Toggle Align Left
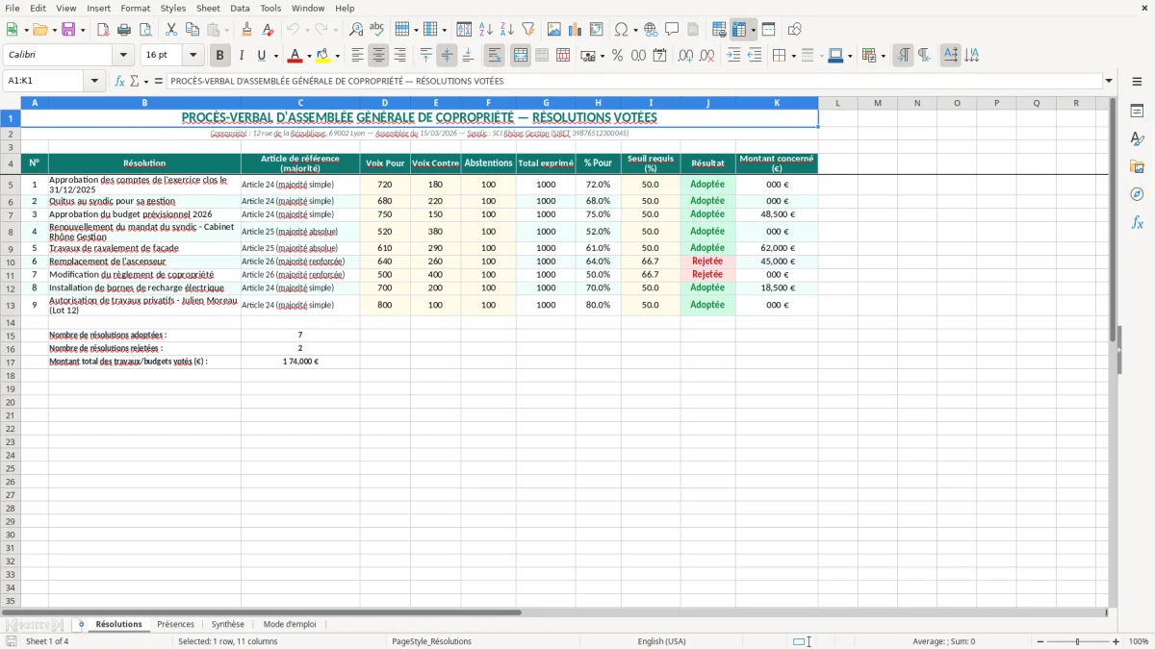 [x=357, y=56]
